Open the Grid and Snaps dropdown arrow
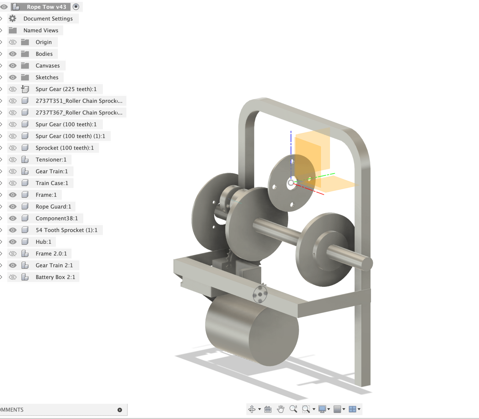 tap(344, 409)
